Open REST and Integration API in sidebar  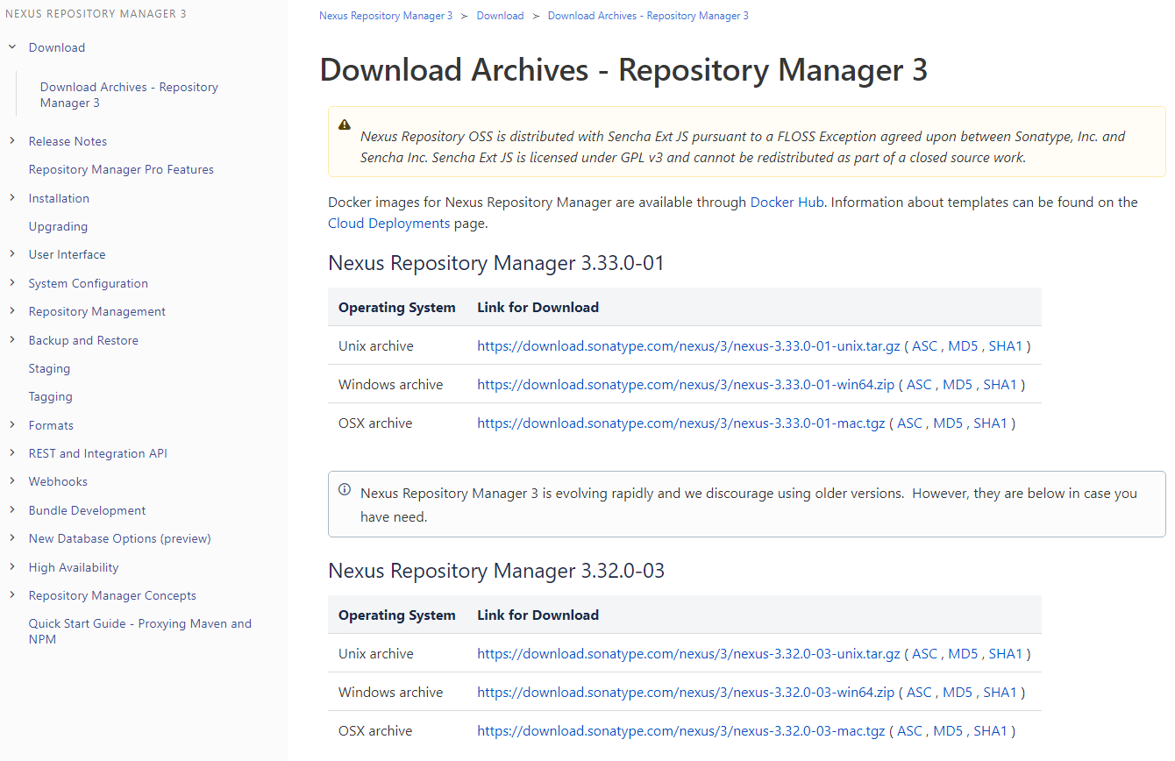pyautogui.click(x=97, y=453)
